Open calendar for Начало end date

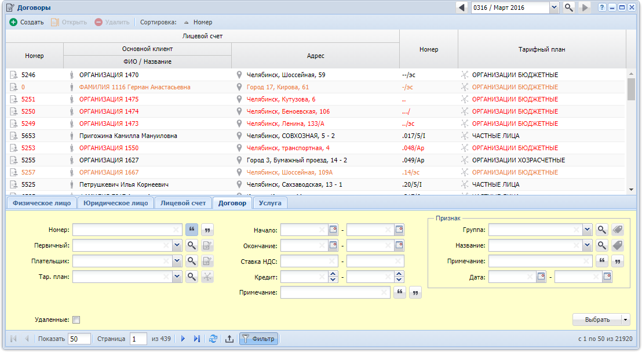tap(399, 230)
